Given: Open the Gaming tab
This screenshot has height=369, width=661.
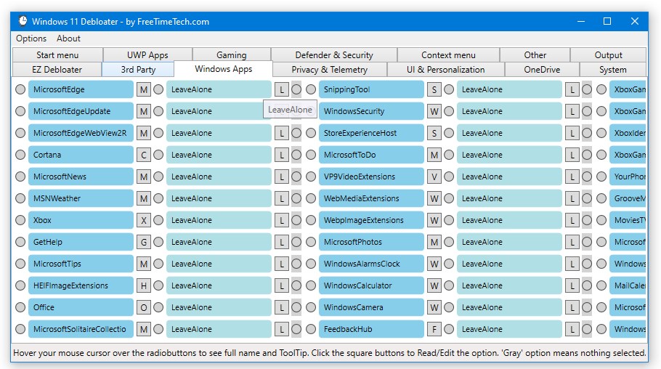Looking at the screenshot, I should point(232,54).
